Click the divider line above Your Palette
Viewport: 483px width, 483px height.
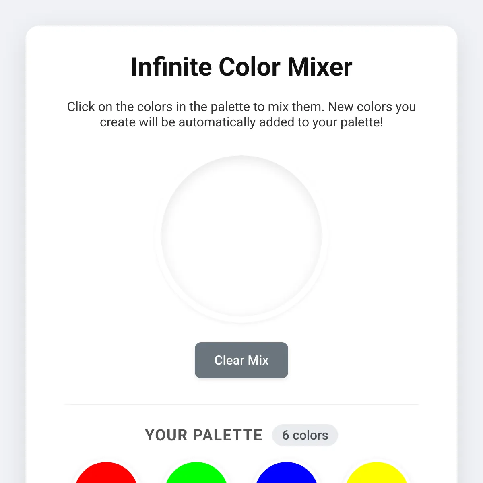point(242,404)
